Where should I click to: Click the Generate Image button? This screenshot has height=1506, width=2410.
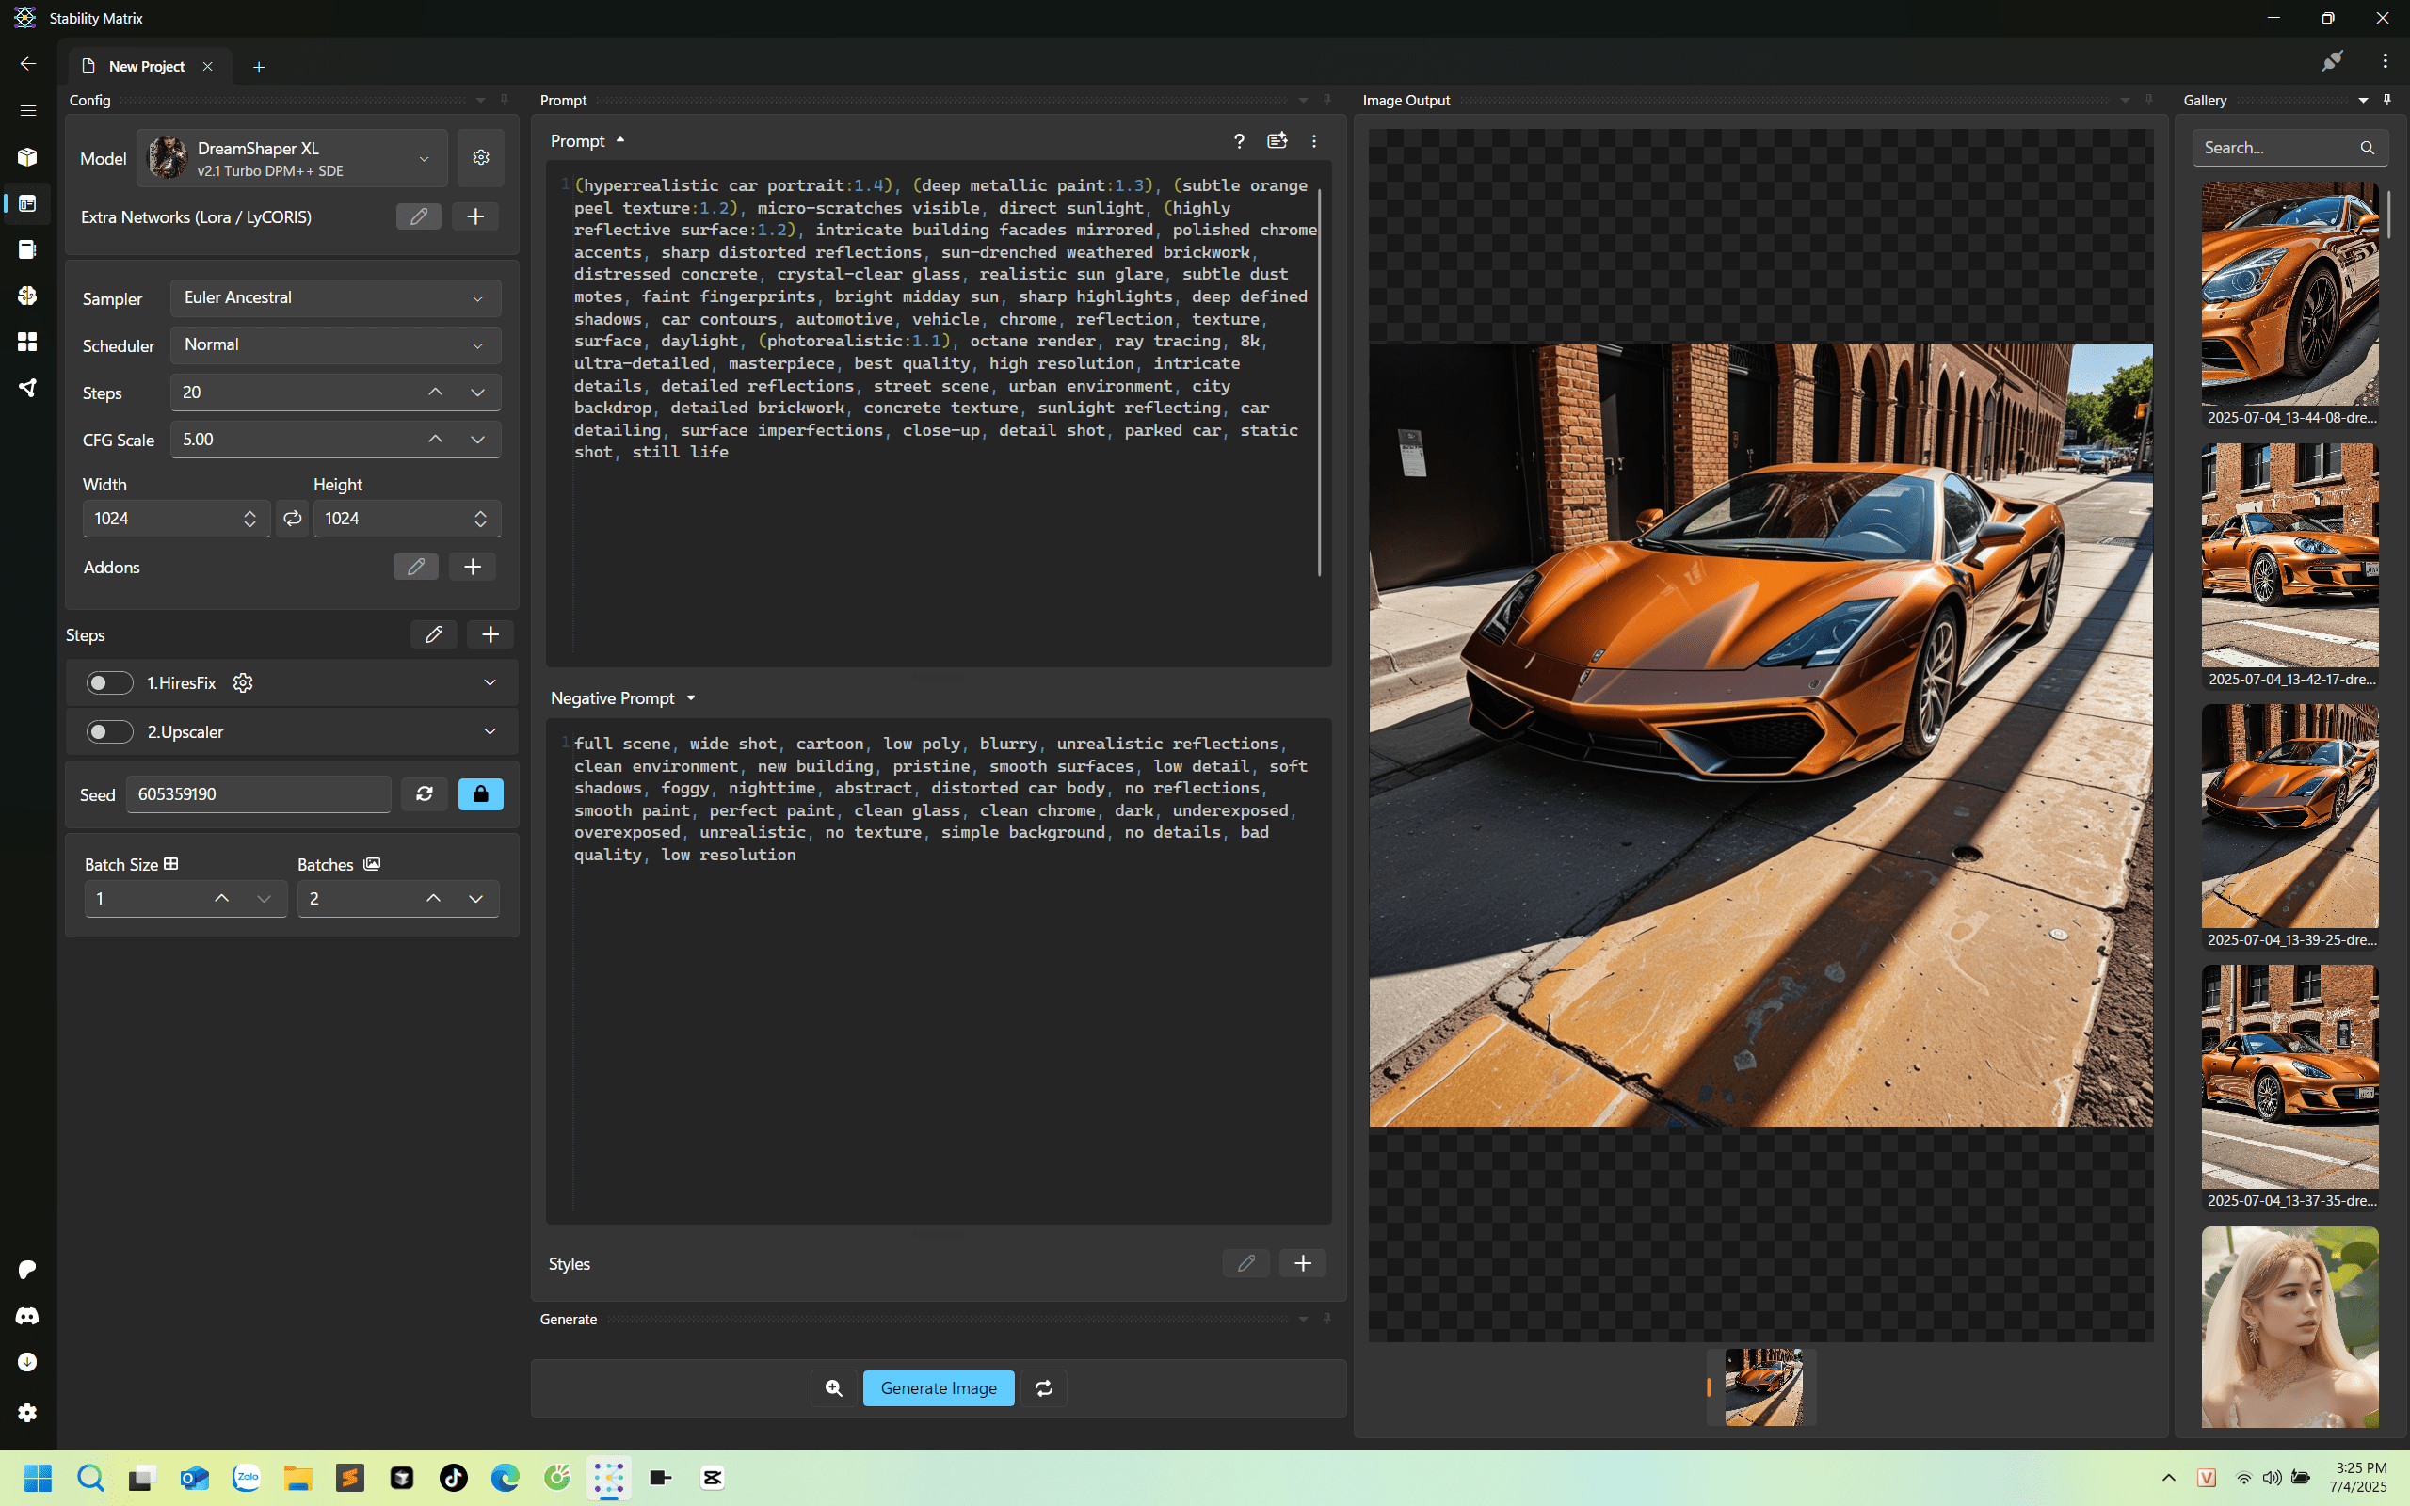pos(938,1387)
